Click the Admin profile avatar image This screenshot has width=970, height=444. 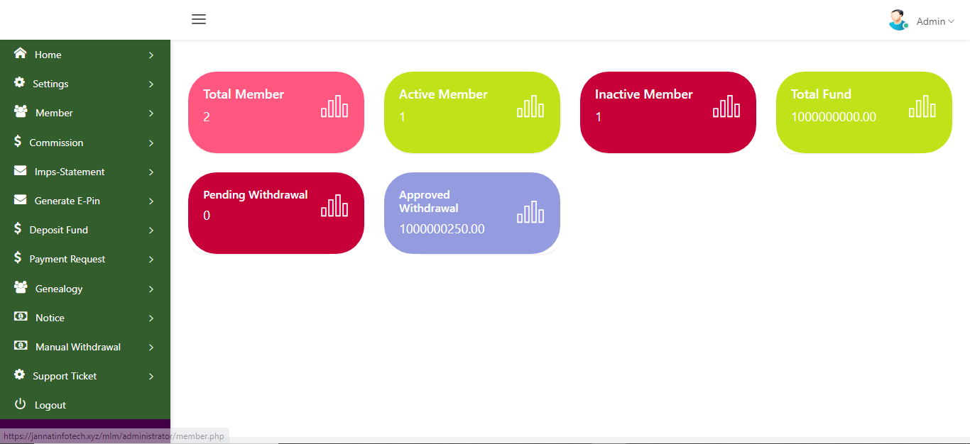point(898,20)
